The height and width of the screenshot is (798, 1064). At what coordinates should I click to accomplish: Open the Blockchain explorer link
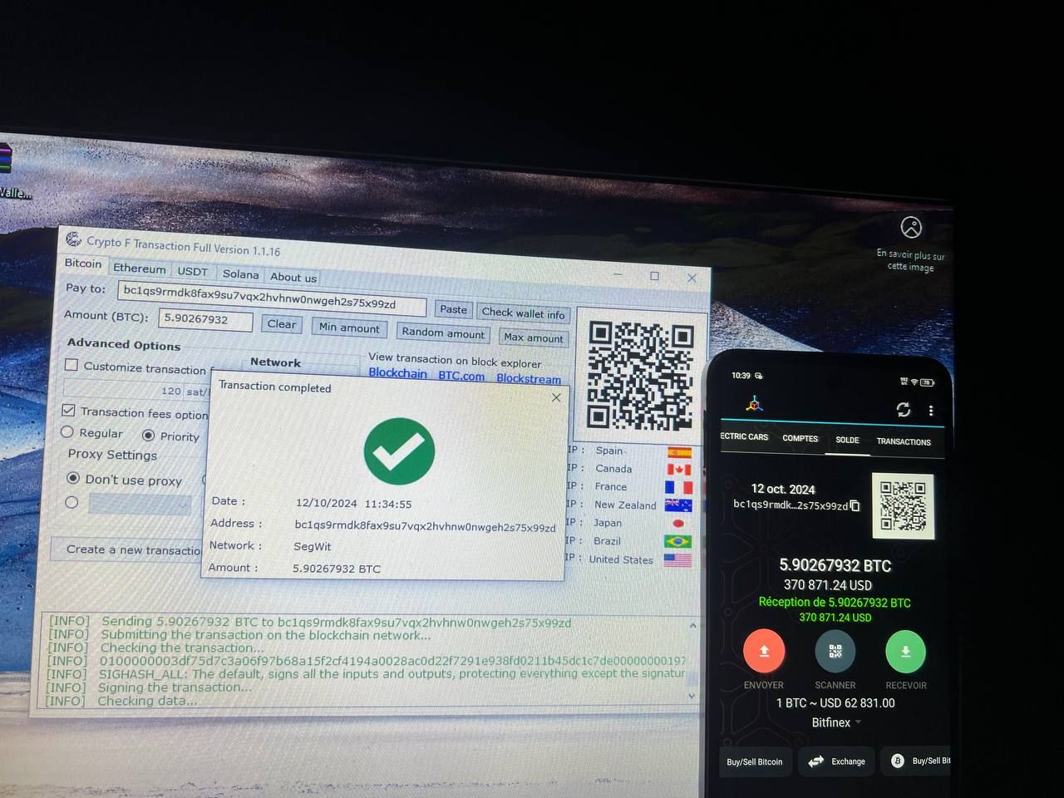(x=397, y=373)
